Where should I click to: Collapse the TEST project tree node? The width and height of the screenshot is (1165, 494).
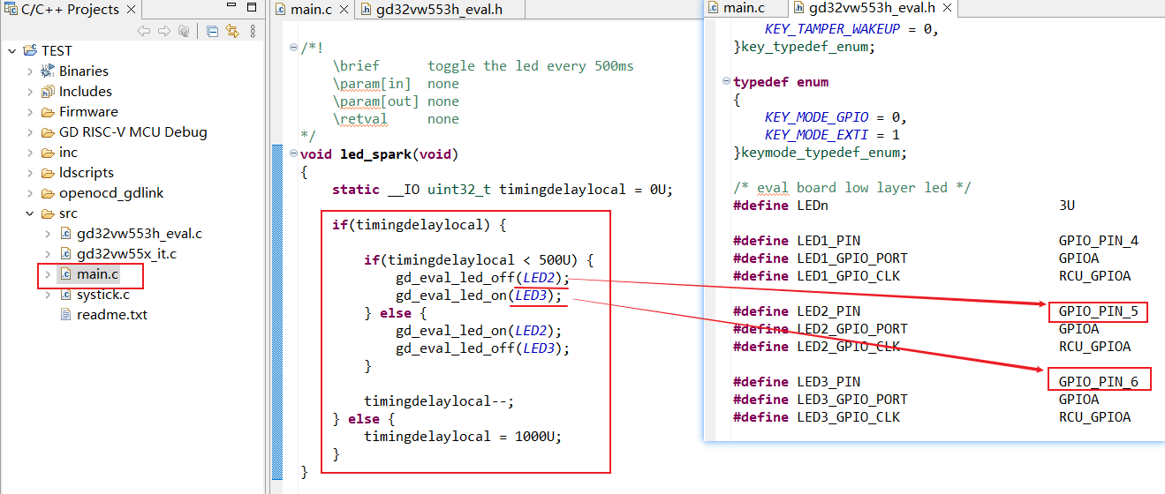point(12,51)
